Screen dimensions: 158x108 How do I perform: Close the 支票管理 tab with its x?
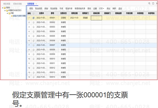[x=36, y=4]
